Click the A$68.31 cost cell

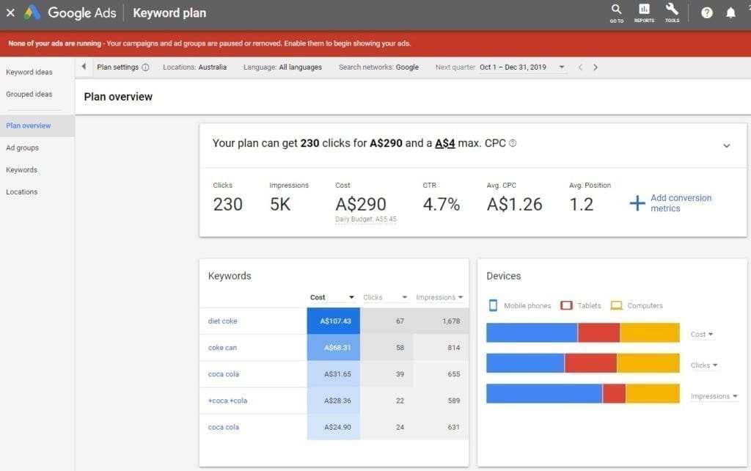[334, 348]
